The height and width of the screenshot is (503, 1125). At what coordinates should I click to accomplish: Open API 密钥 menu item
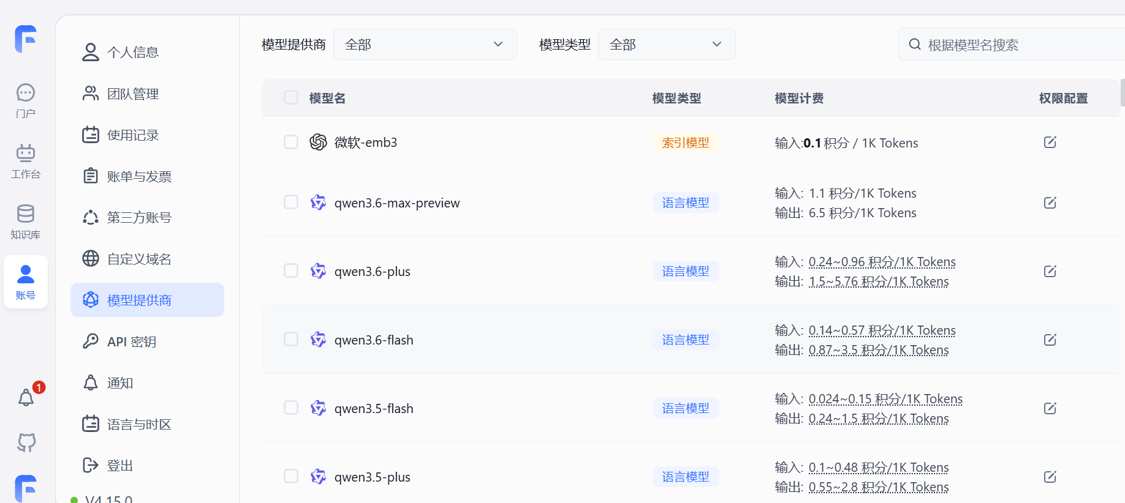point(147,341)
